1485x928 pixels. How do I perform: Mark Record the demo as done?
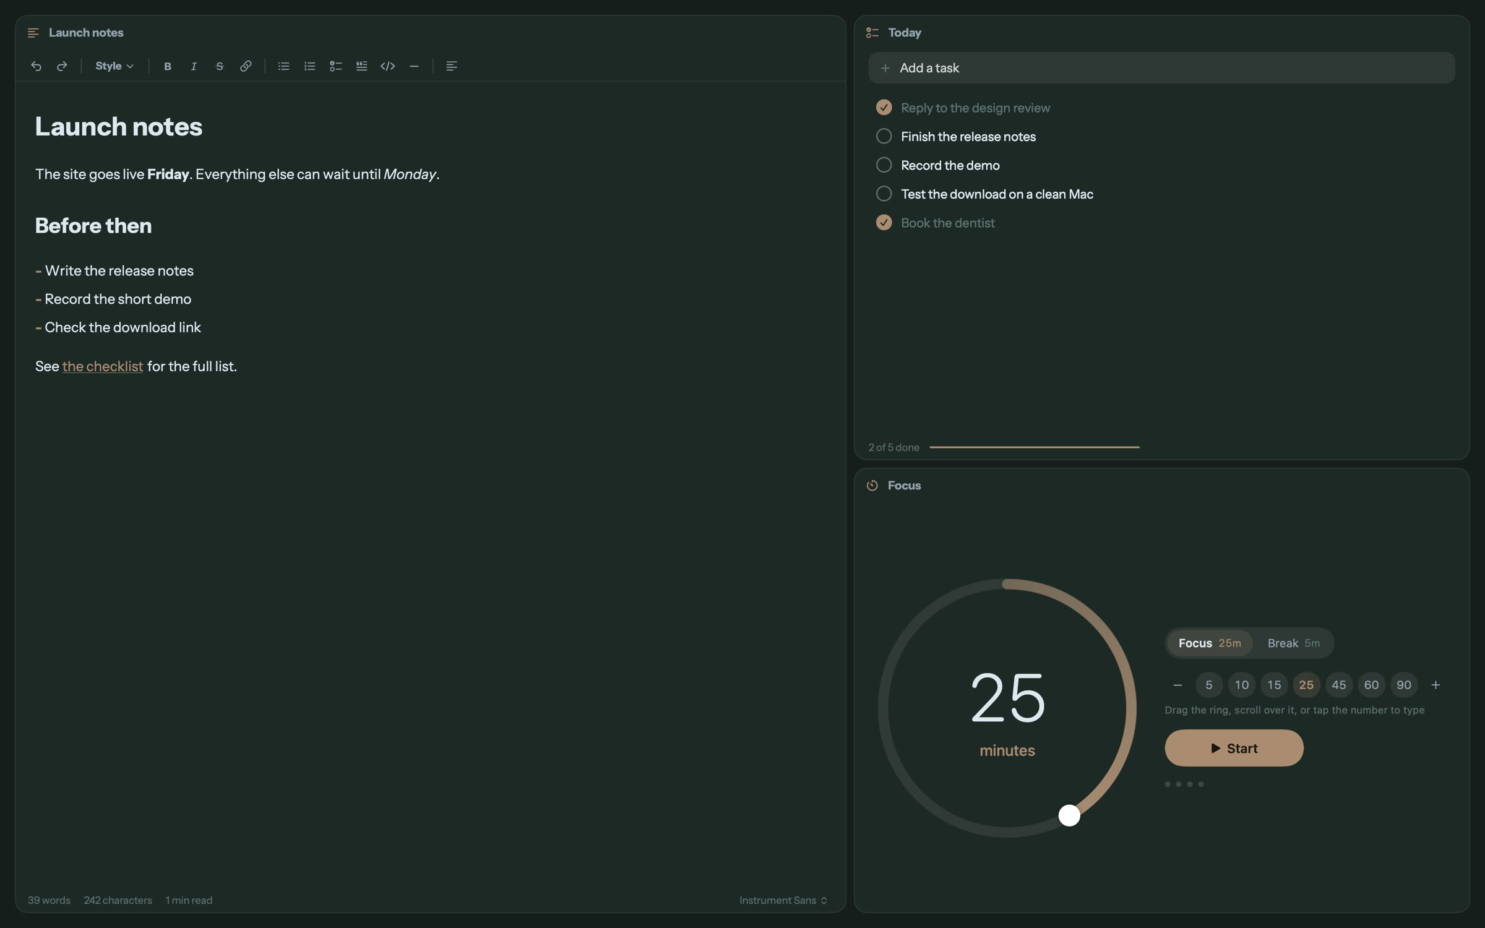pos(884,165)
